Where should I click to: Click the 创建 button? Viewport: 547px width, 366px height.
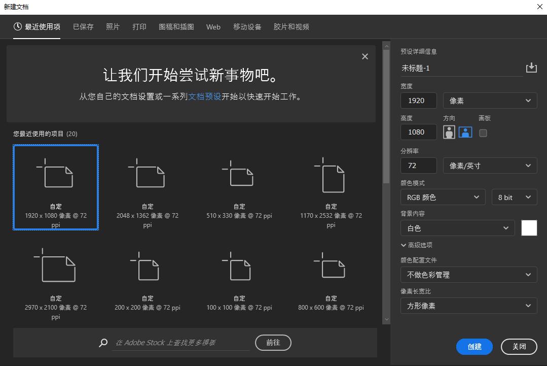474,347
